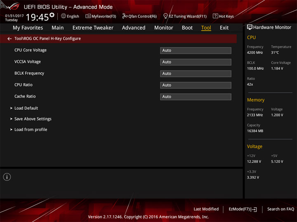The image size is (297, 222).
Task: Click the 2133 MHz memory frequency value
Action: pyautogui.click(x=255, y=115)
